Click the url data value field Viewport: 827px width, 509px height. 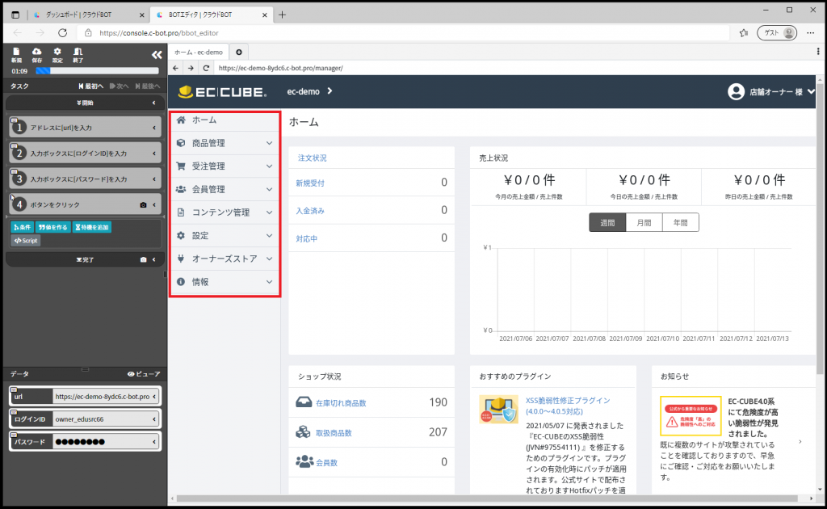click(102, 396)
